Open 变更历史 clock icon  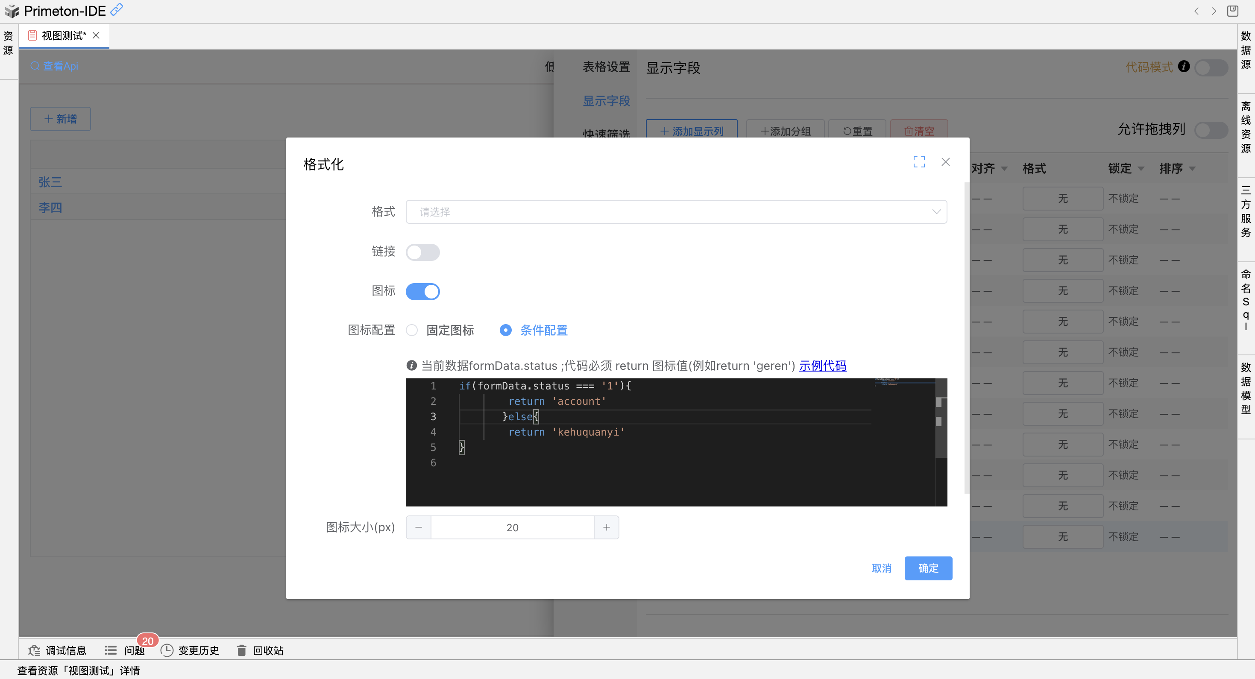click(x=167, y=650)
